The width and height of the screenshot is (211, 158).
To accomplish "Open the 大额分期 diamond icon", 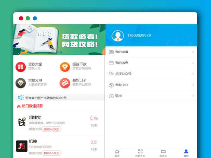I will pyautogui.click(x=21, y=83).
